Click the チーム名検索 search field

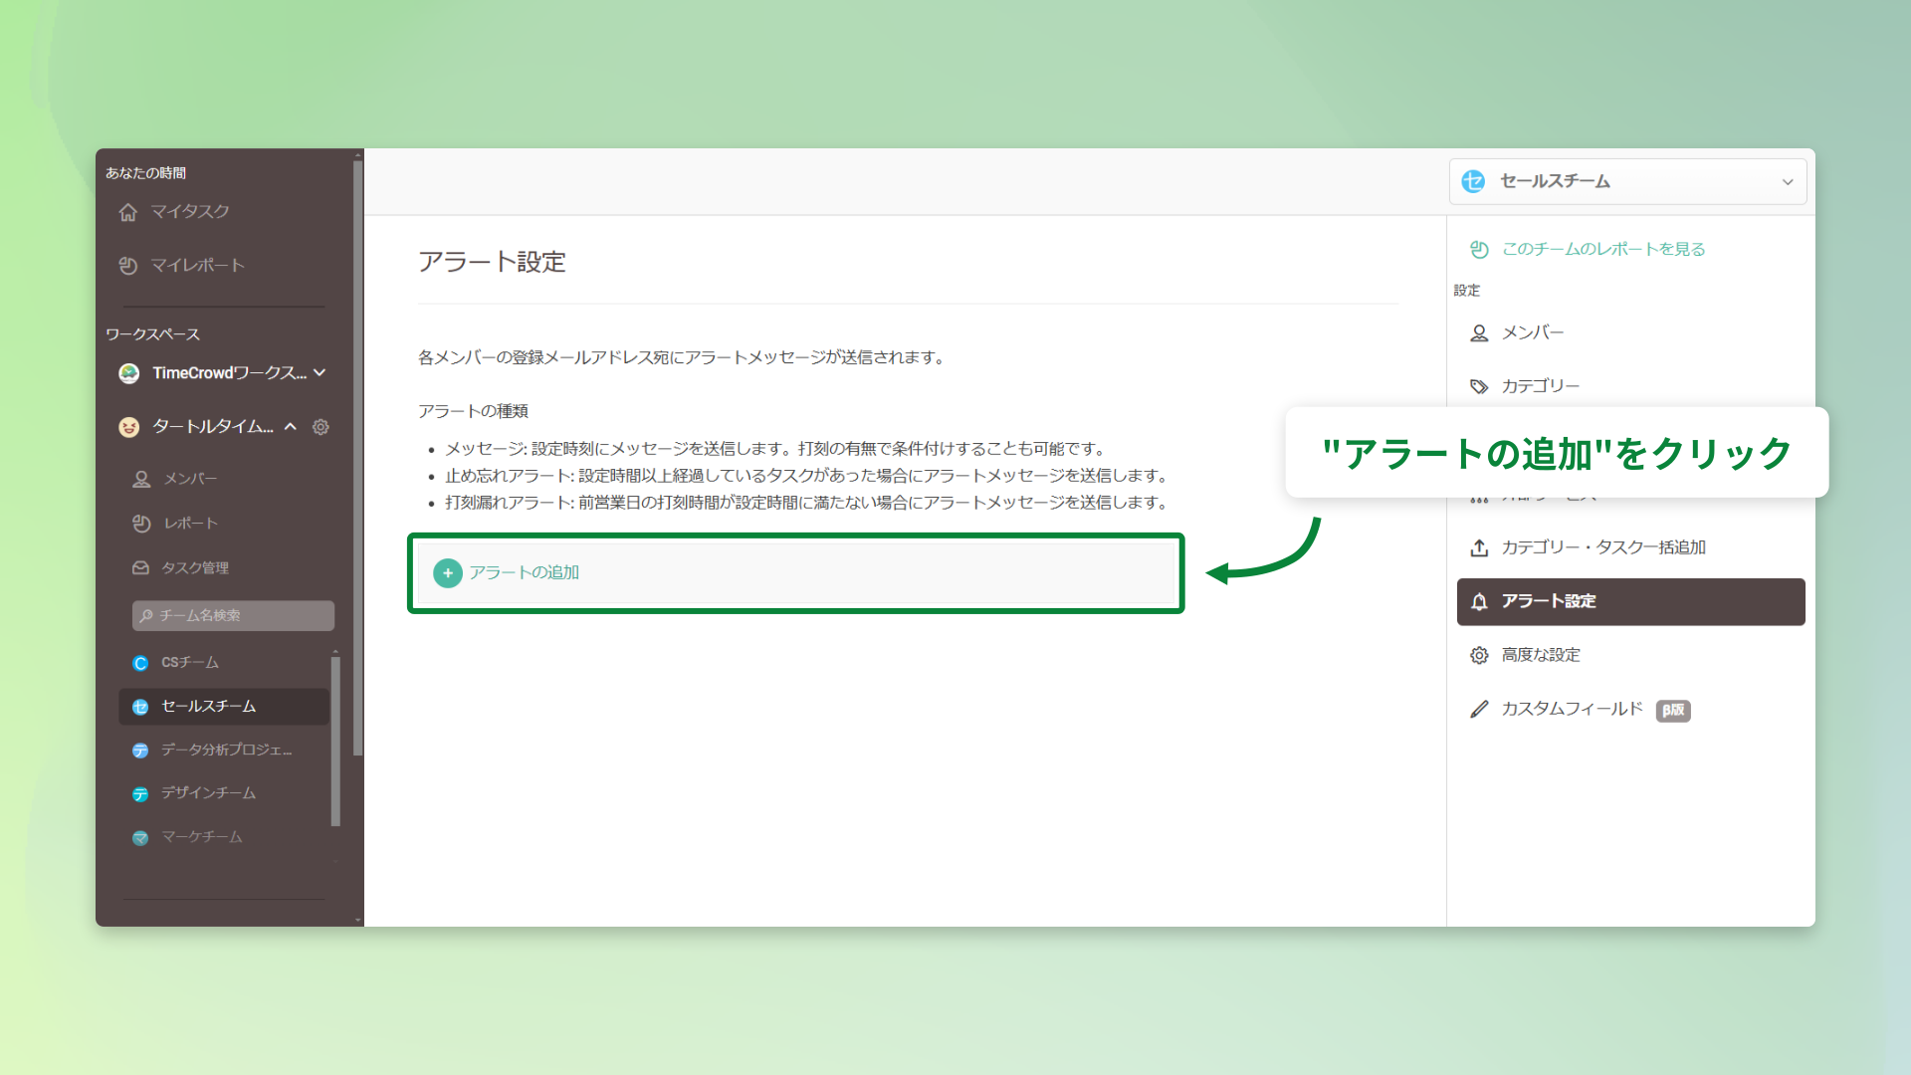click(233, 615)
